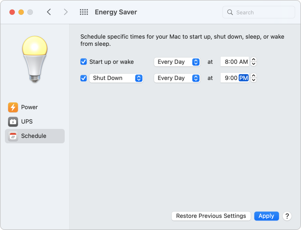Click the Power lightning bolt icon
301x230 pixels.
point(13,107)
